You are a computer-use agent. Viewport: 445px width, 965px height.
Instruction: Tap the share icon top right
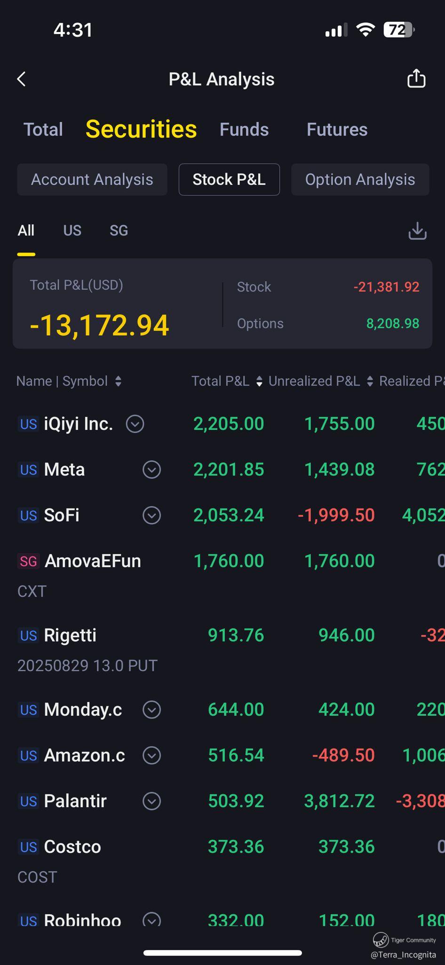[x=416, y=78]
